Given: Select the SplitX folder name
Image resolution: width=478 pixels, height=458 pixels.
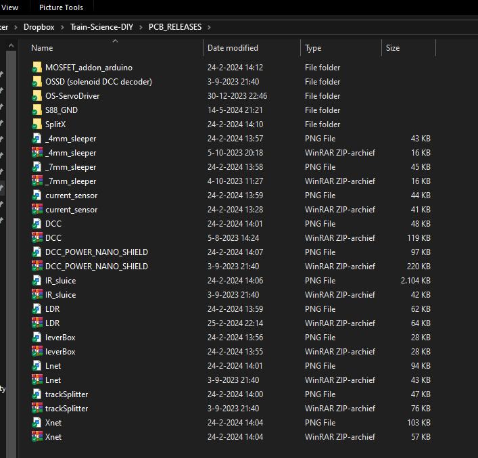Looking at the screenshot, I should [x=55, y=124].
